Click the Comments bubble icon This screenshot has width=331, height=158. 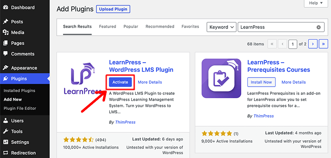coord(6,54)
